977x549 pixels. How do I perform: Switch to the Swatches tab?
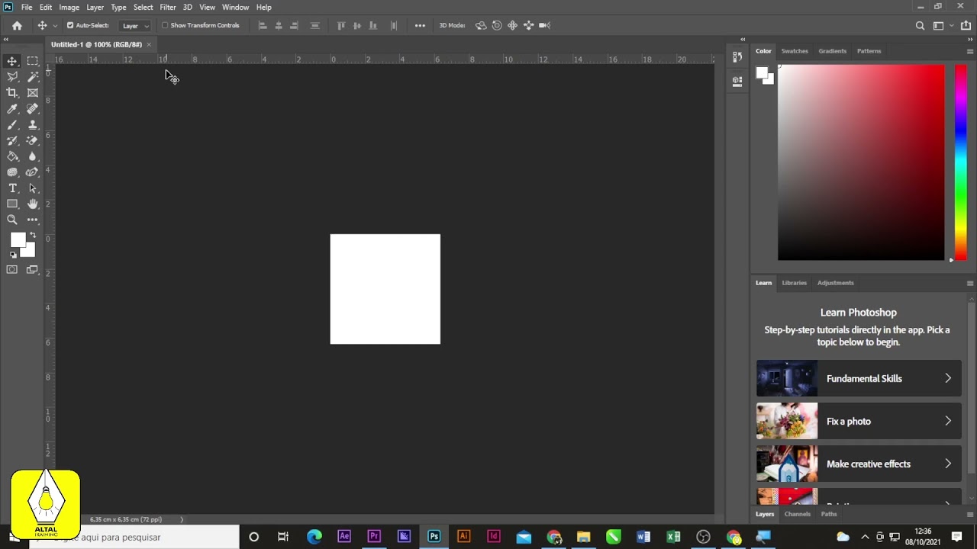795,51
